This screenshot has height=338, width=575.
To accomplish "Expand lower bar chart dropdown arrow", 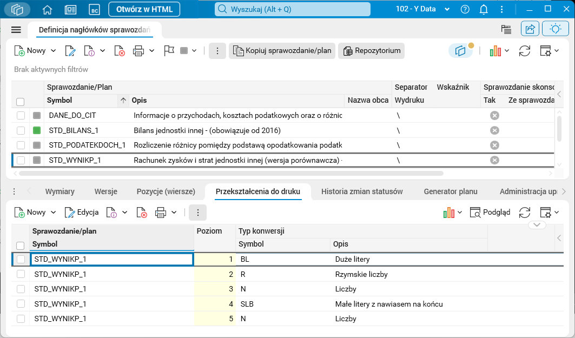I will click(x=460, y=213).
